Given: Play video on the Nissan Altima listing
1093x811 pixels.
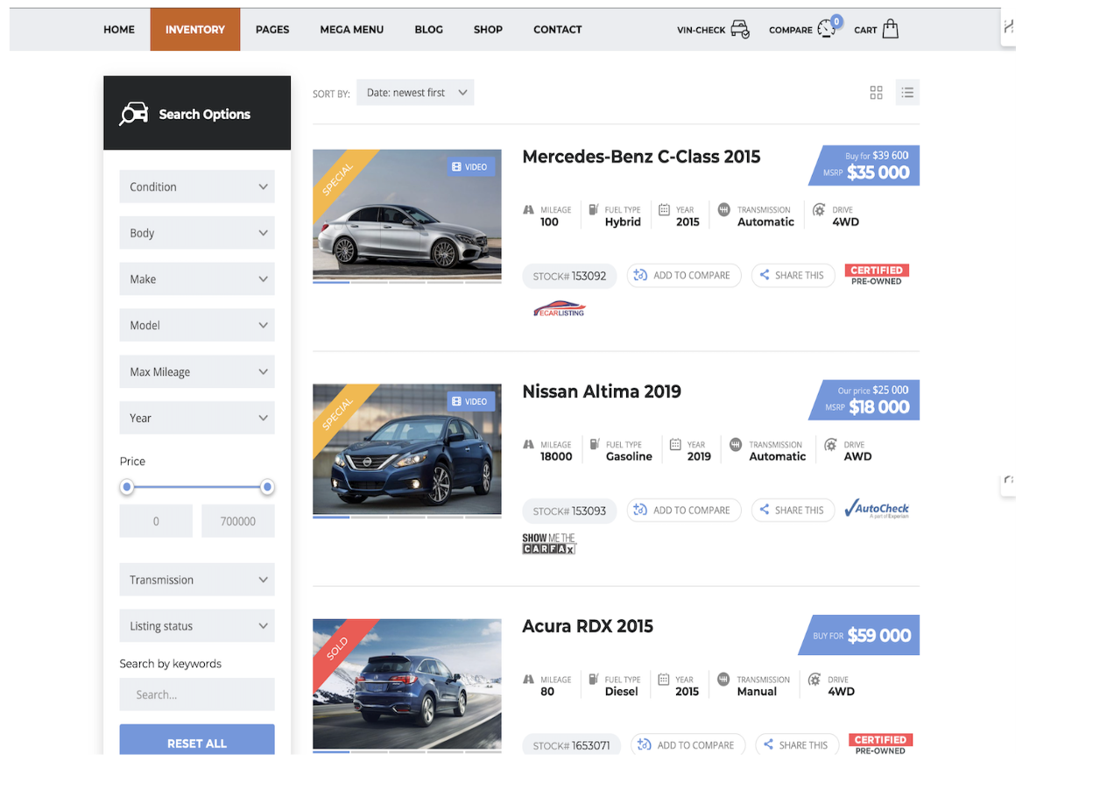Looking at the screenshot, I should (471, 401).
